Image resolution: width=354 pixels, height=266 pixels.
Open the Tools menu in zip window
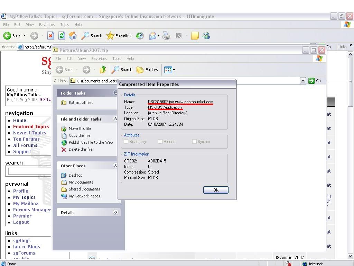(x=117, y=59)
